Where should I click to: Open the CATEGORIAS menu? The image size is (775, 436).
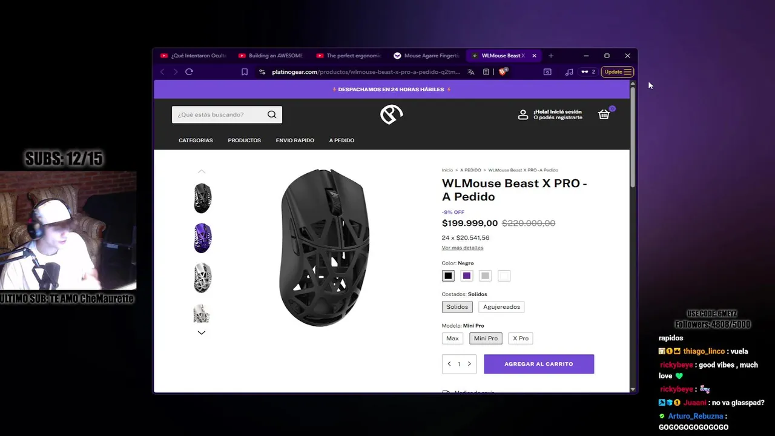pos(196,140)
